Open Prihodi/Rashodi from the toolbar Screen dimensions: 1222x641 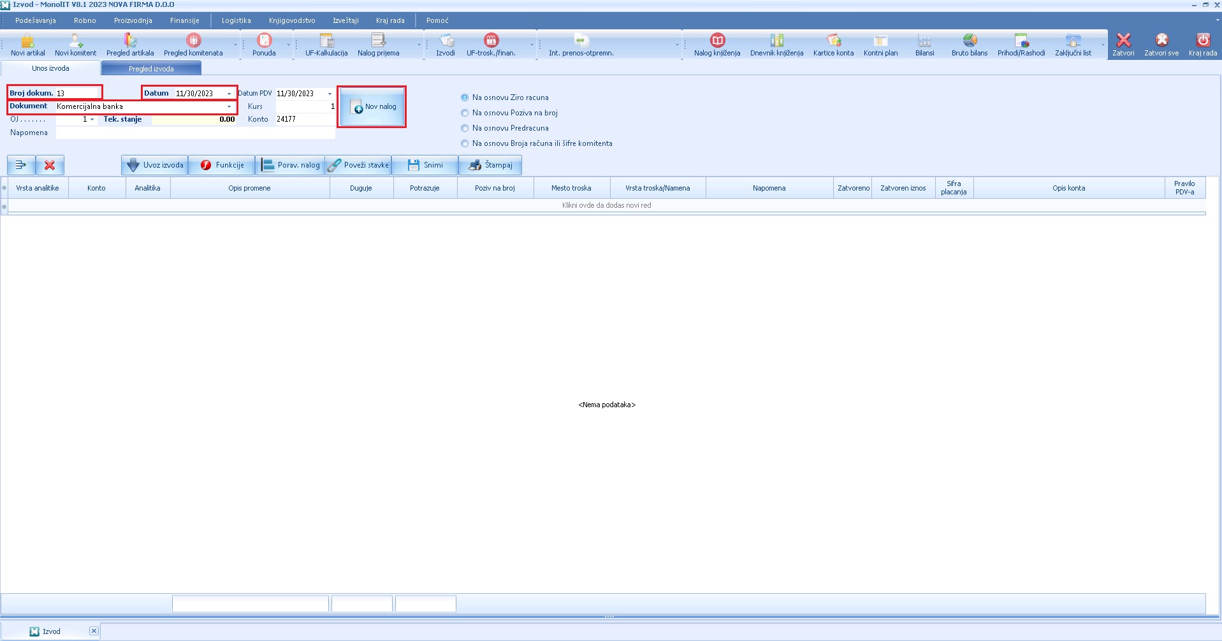(x=1021, y=45)
